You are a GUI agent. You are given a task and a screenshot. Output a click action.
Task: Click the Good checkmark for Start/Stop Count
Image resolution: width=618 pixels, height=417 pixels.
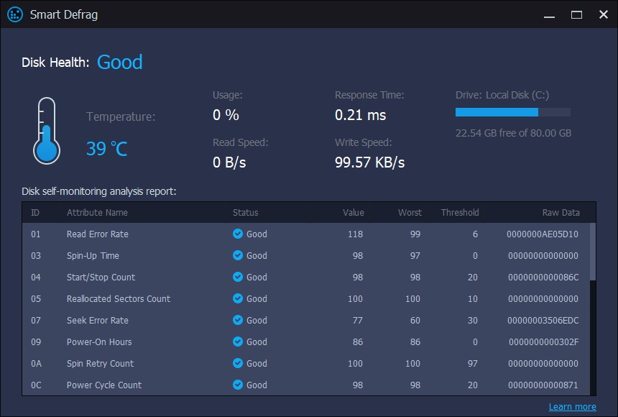238,277
